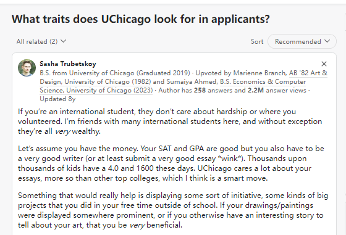Open the Recommended sort dropdown

click(x=302, y=41)
